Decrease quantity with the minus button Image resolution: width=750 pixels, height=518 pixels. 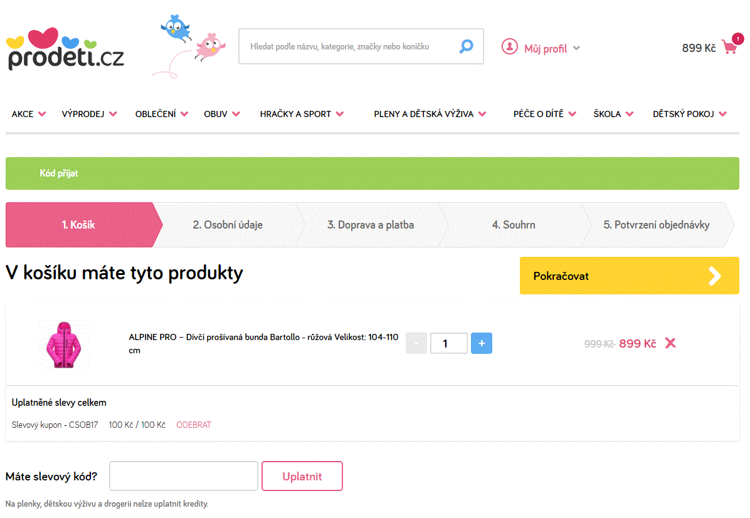click(x=416, y=343)
